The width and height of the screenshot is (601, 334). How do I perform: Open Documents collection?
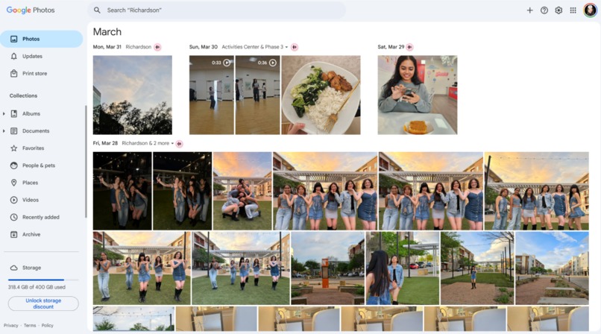36,131
